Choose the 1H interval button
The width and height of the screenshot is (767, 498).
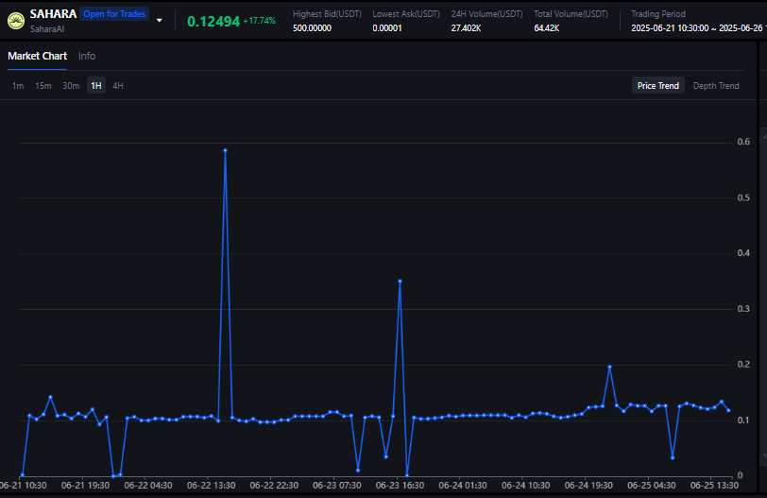pos(96,86)
